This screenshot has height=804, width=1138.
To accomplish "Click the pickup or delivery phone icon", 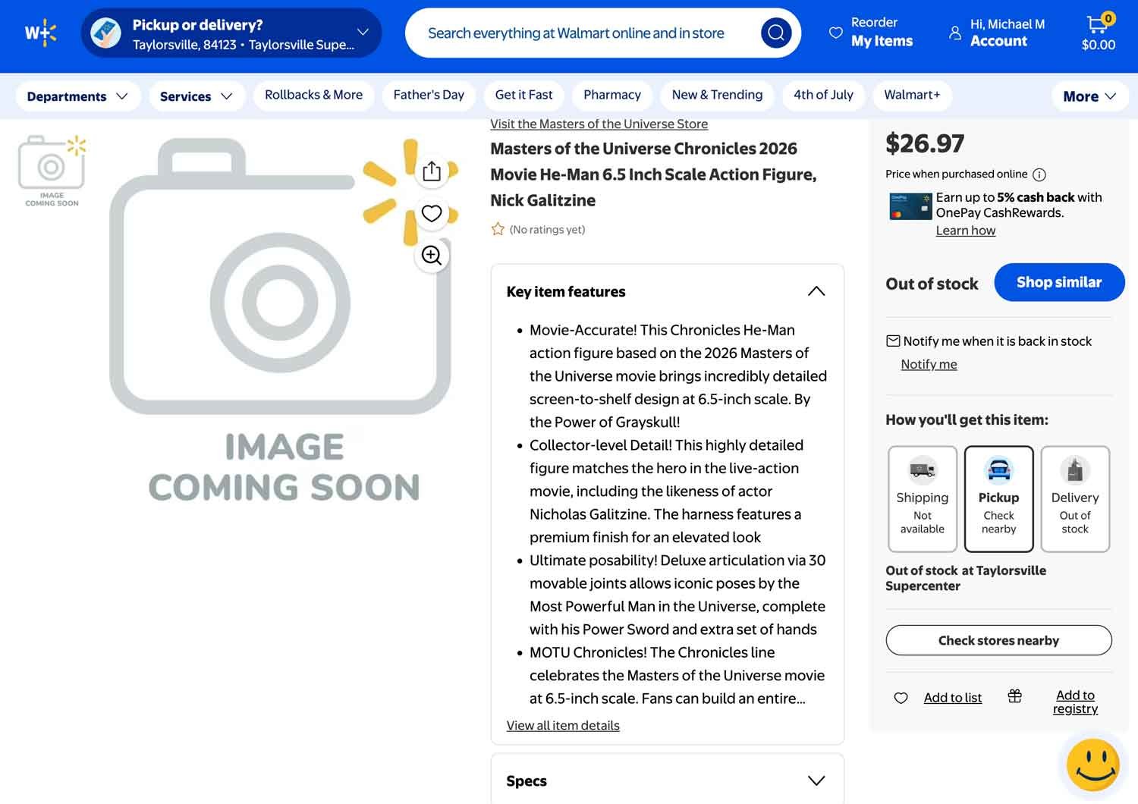I will [x=106, y=33].
